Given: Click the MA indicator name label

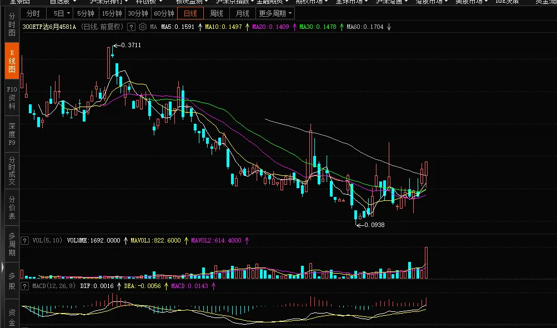Looking at the screenshot, I should pyautogui.click(x=153, y=27).
